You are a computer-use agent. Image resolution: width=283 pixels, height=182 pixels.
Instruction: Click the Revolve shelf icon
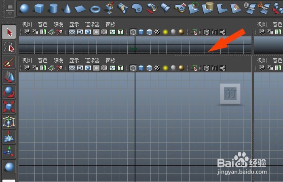pos(110,8)
